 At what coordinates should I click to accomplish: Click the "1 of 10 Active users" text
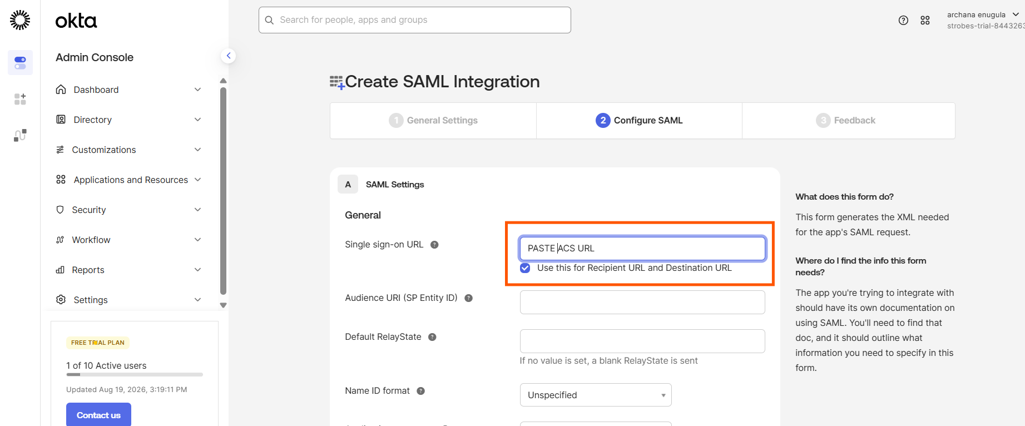[x=106, y=365]
